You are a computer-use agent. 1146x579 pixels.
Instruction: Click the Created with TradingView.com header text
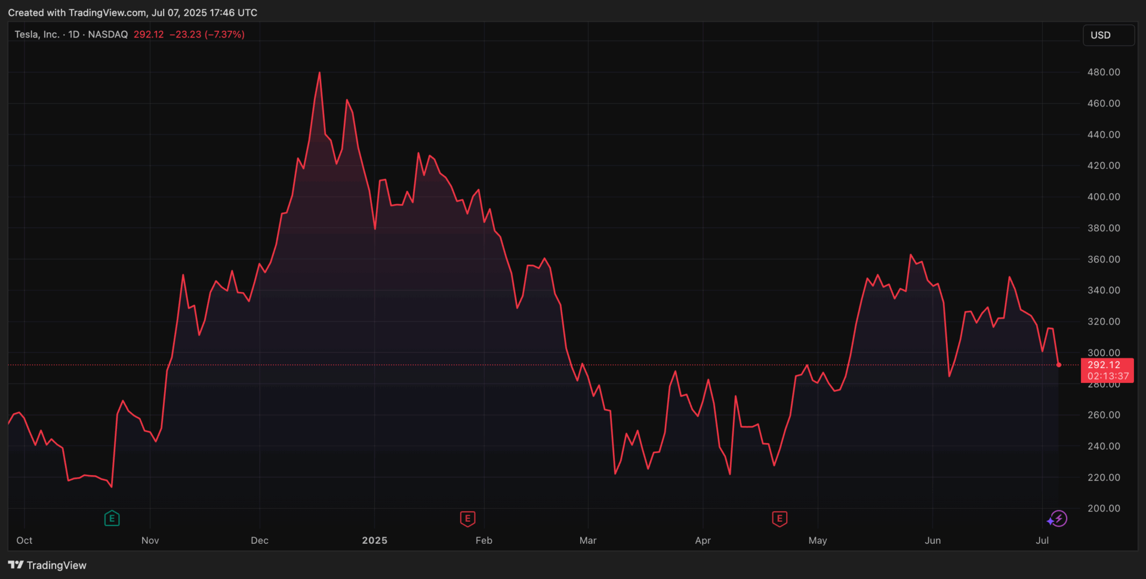tap(133, 13)
